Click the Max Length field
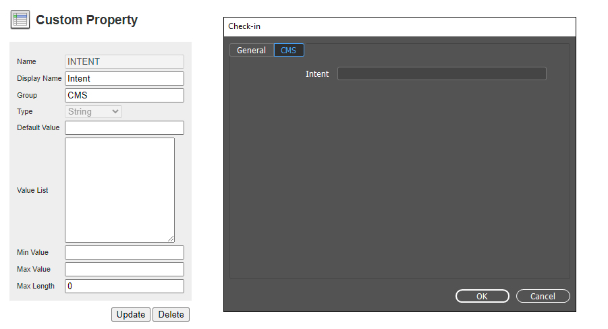 click(124, 287)
